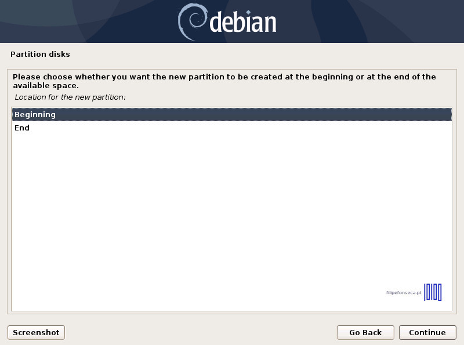Click the instruction text about available space

(x=224, y=81)
